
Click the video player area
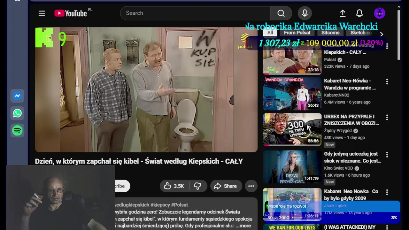coord(146,89)
